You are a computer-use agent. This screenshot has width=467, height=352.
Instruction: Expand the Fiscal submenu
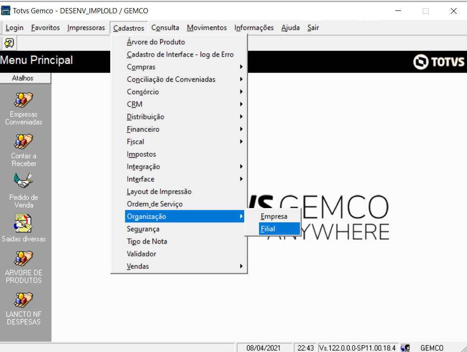pos(185,142)
